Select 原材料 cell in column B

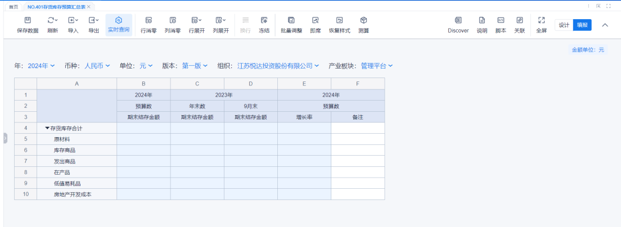(143, 139)
